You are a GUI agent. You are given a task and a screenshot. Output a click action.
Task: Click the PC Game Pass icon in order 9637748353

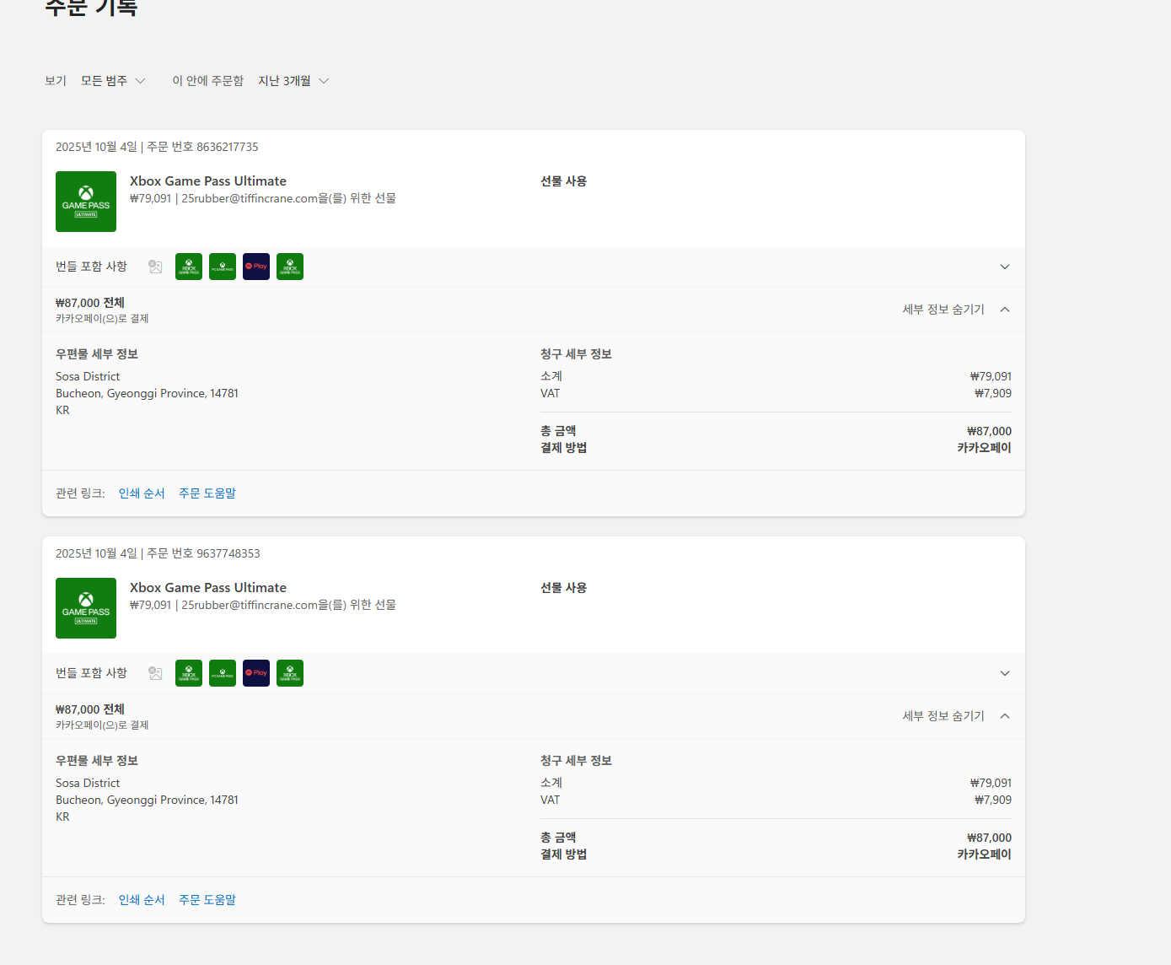(223, 673)
